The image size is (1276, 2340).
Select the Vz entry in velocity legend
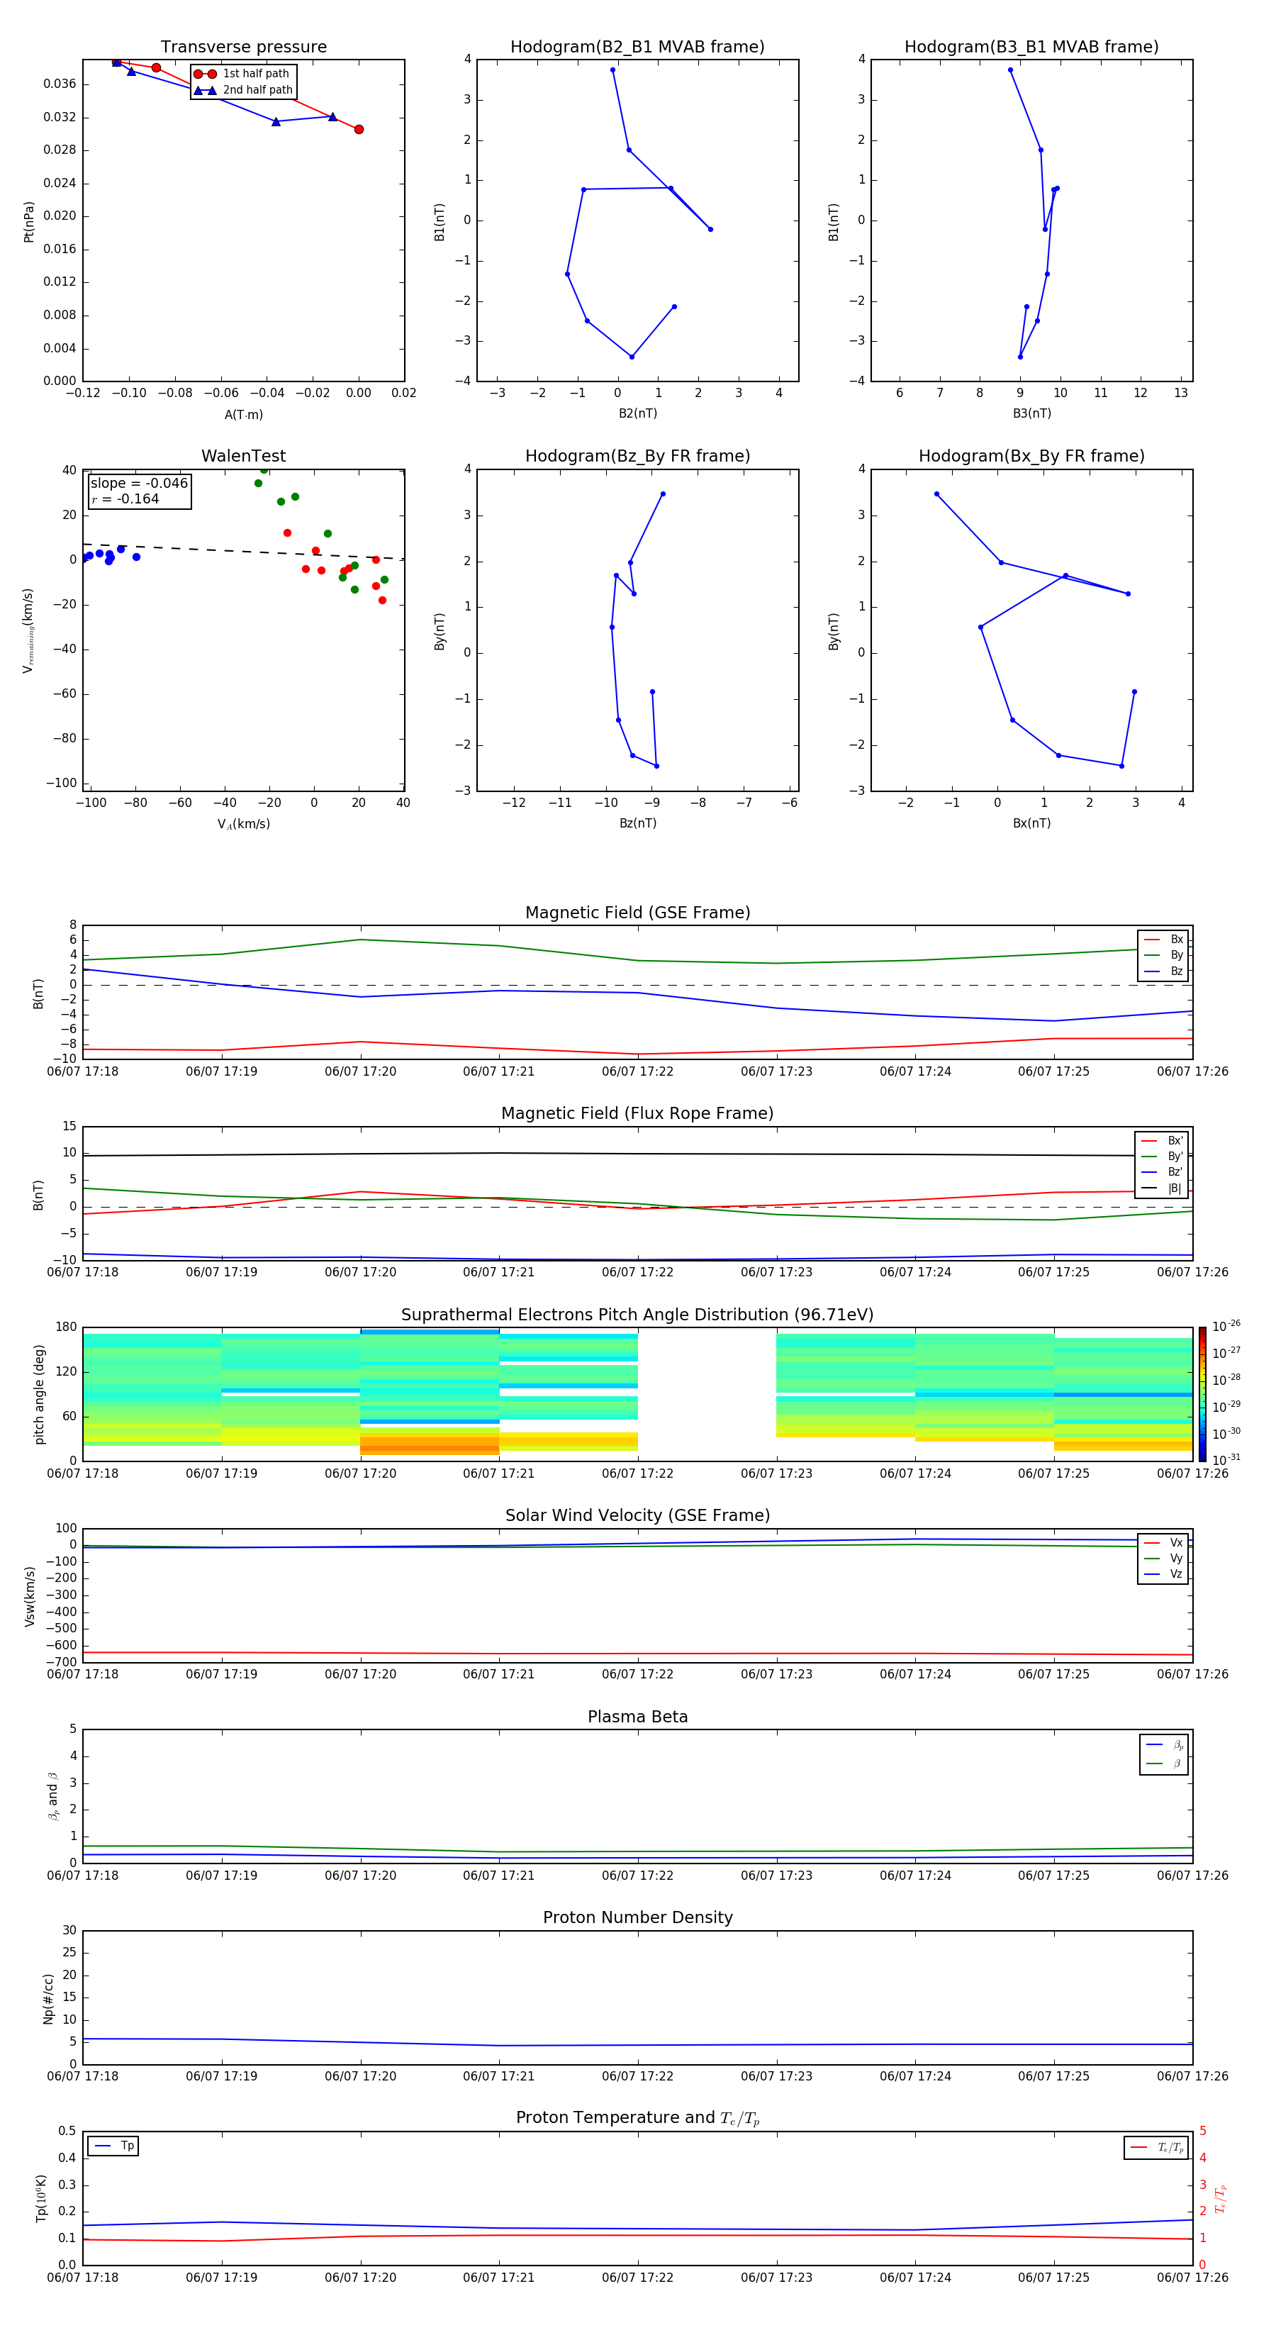1163,1574
